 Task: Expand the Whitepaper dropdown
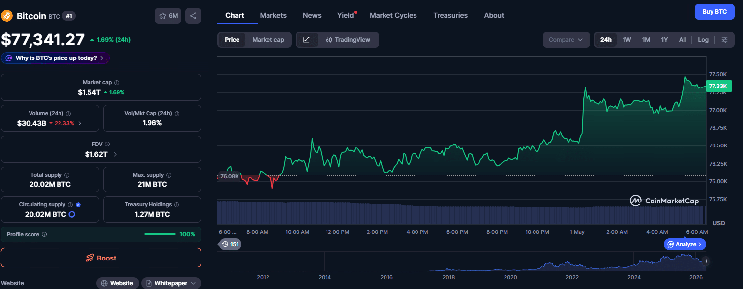pos(171,283)
